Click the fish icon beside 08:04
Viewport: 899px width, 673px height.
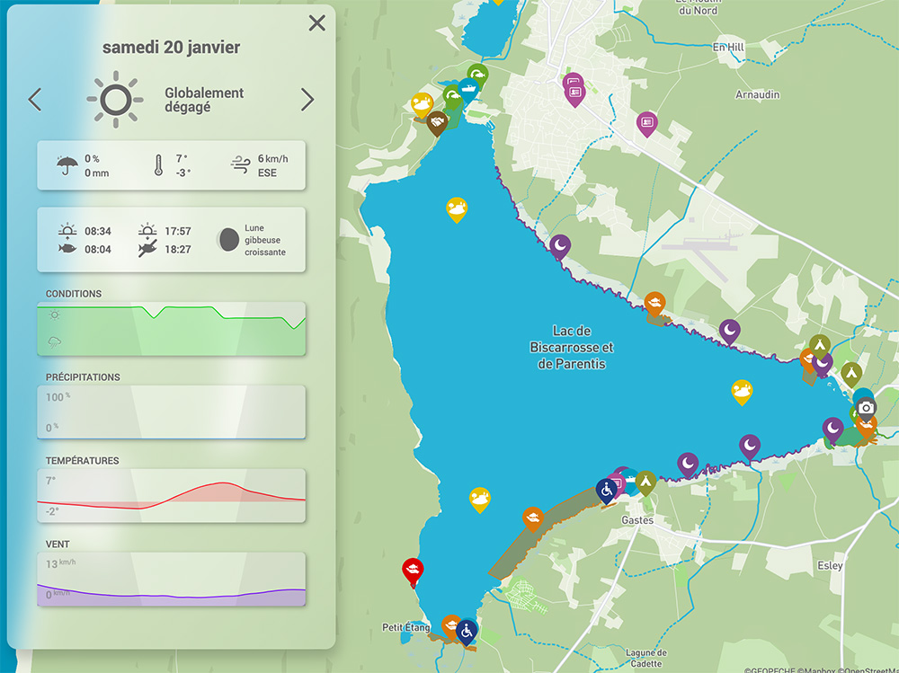[x=67, y=249]
